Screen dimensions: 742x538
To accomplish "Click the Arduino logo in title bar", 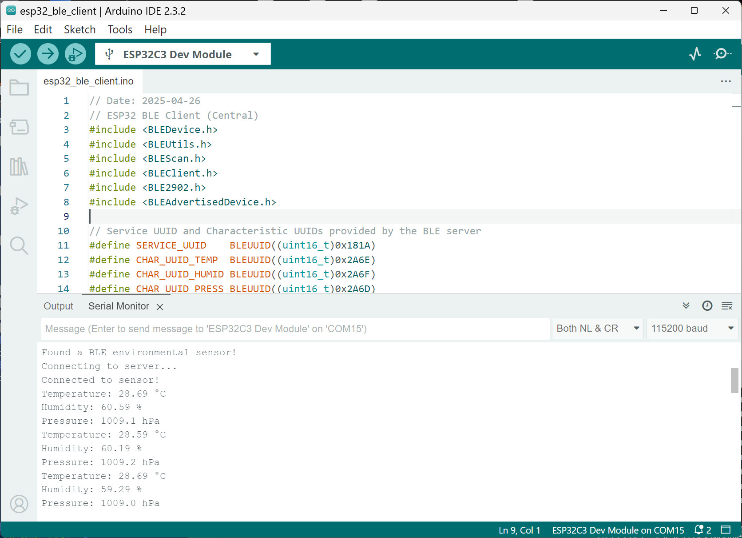I will pyautogui.click(x=11, y=10).
